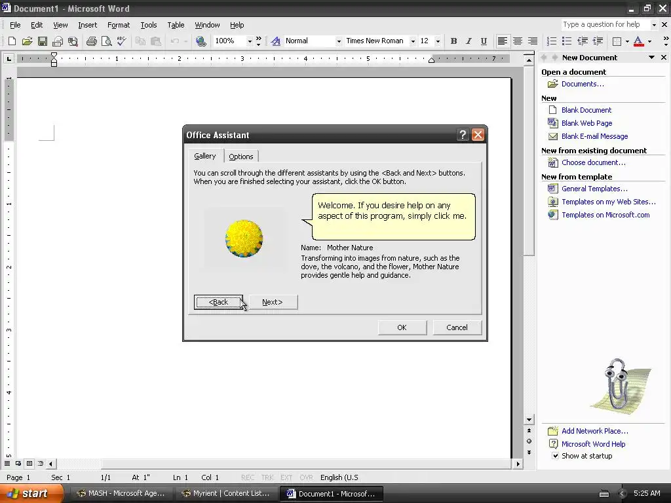Apply Align Left to paragraph
Screen dimensions: 671x503
click(503, 41)
